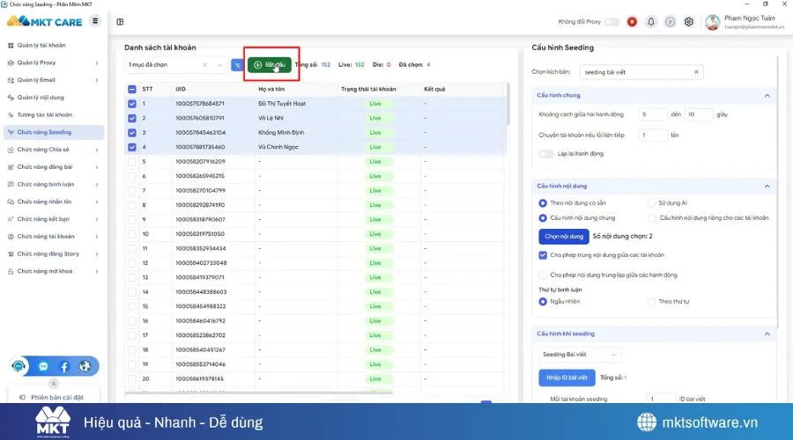
Task: Open Chức năng mở khoá menu item
Action: click(x=53, y=271)
